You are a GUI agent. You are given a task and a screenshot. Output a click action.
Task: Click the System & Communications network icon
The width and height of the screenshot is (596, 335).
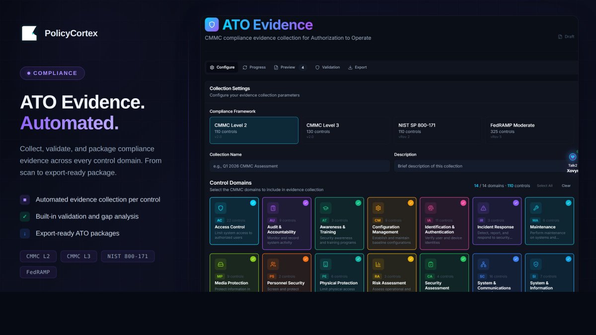coord(484,264)
